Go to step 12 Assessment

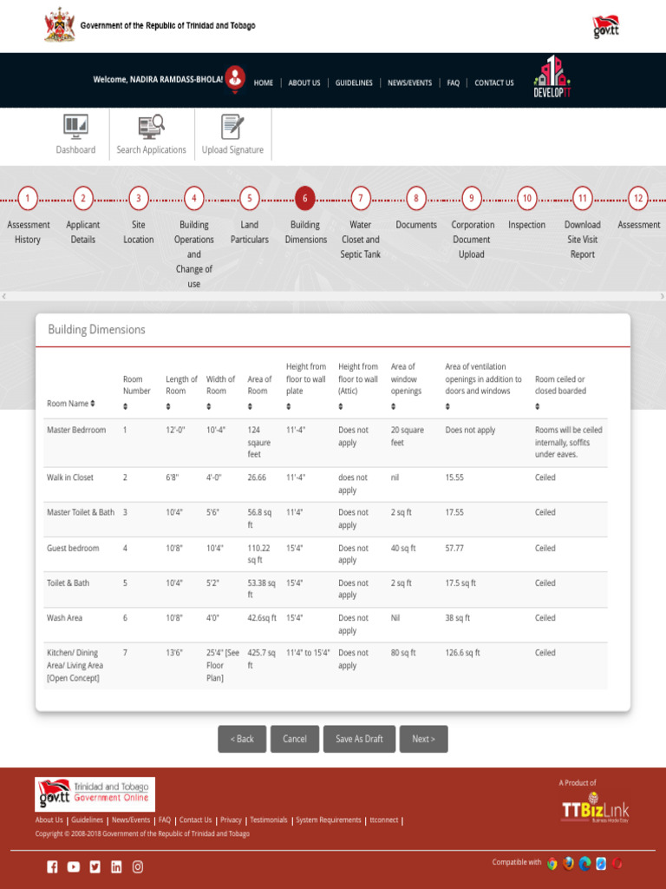point(638,199)
